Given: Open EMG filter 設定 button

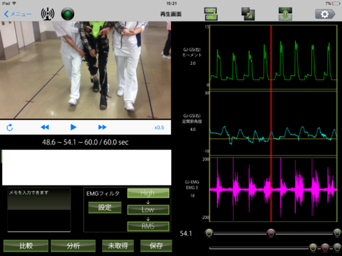Looking at the screenshot, I should (x=105, y=207).
